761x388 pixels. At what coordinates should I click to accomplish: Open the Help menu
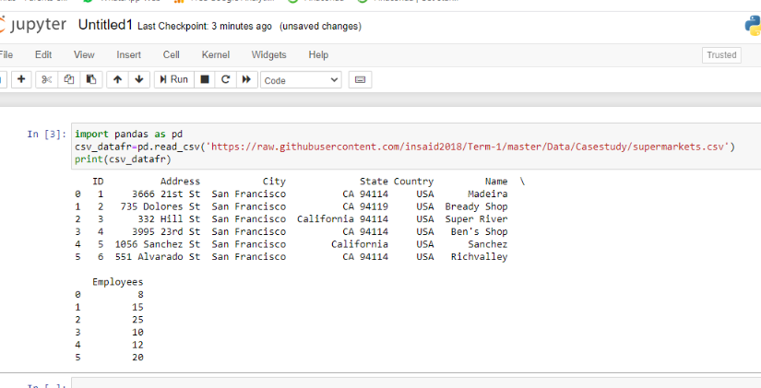point(318,54)
